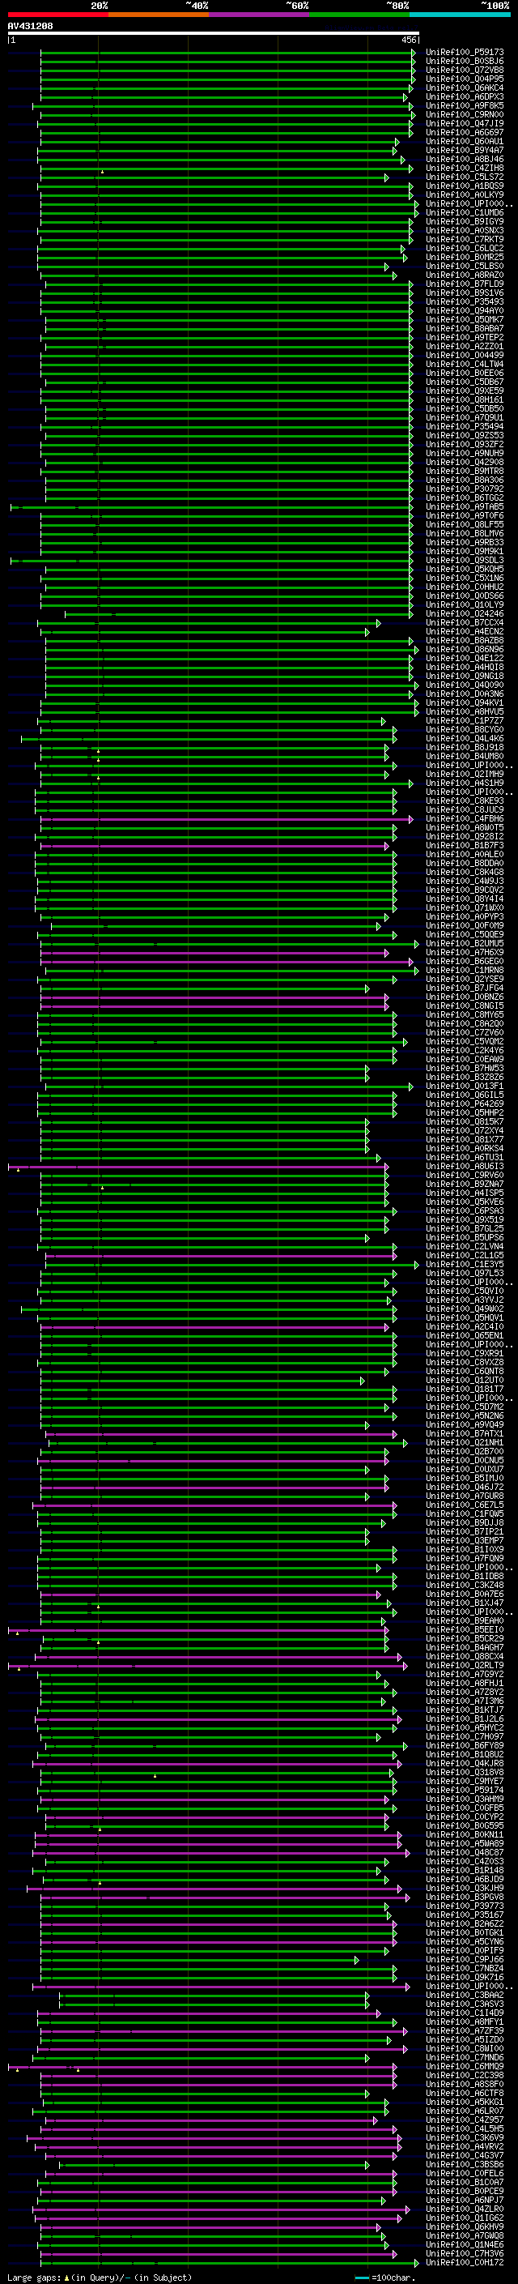
Task: Select the UniRef100_C1P7Z7 entry
Action: pos(465,721)
